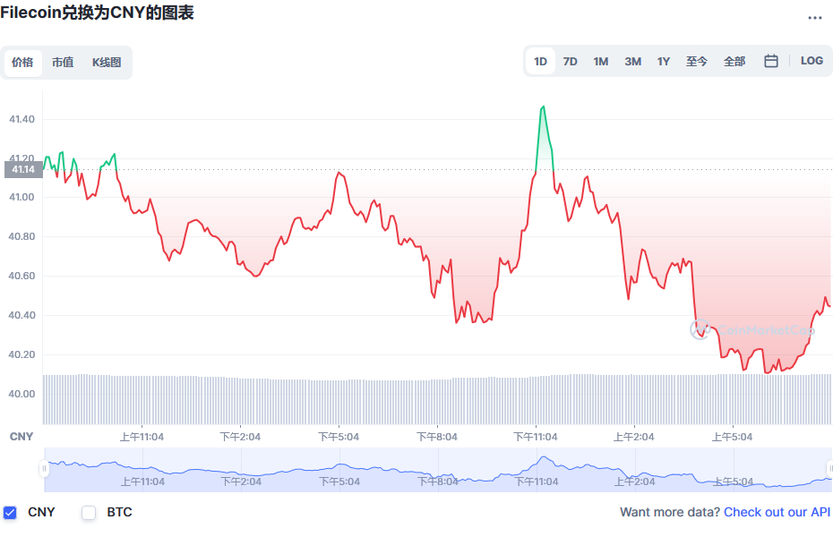Grab the left handle of range navigator
This screenshot has height=537, width=833.
pyautogui.click(x=44, y=469)
